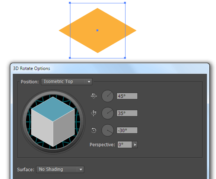Click the Z-axis rotation dial beside -30°

pyautogui.click(x=108, y=130)
